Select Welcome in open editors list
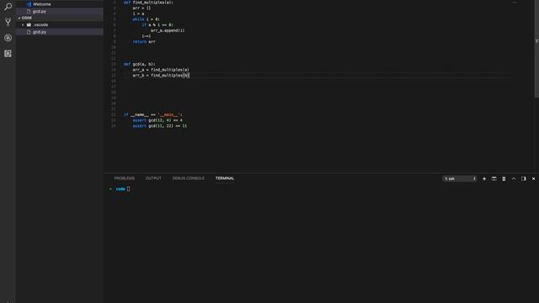 click(x=41, y=4)
